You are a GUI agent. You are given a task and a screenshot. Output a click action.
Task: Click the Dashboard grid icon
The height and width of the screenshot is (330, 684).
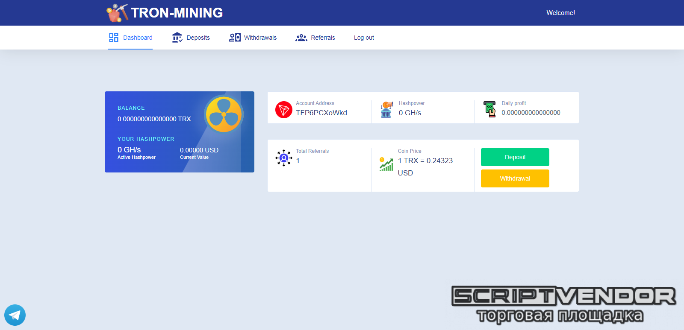pyautogui.click(x=113, y=38)
